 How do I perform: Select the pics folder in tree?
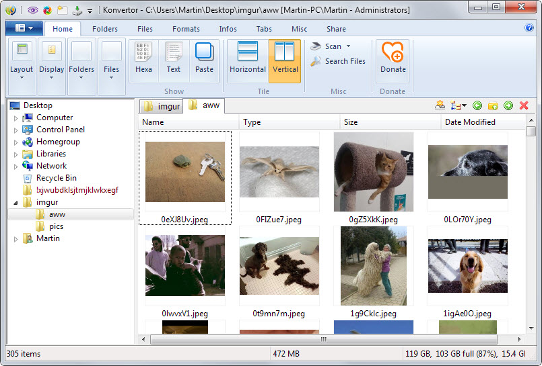(x=56, y=226)
